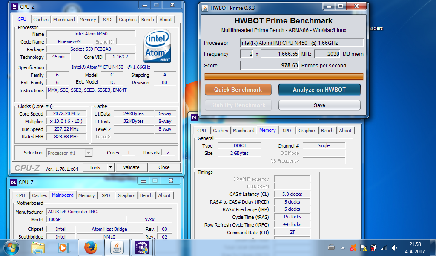
Task: Click Close button in CPU-Z footer
Action: [x=164, y=167]
